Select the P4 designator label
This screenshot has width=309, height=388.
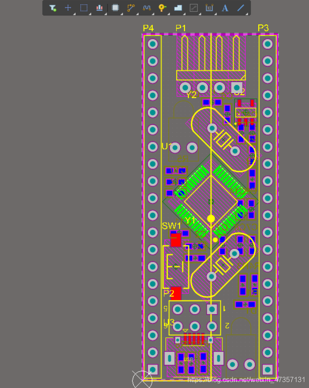tap(148, 28)
